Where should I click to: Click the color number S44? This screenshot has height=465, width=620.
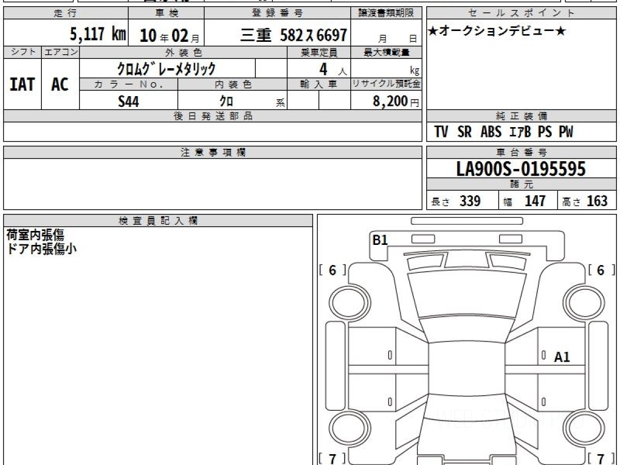point(128,101)
